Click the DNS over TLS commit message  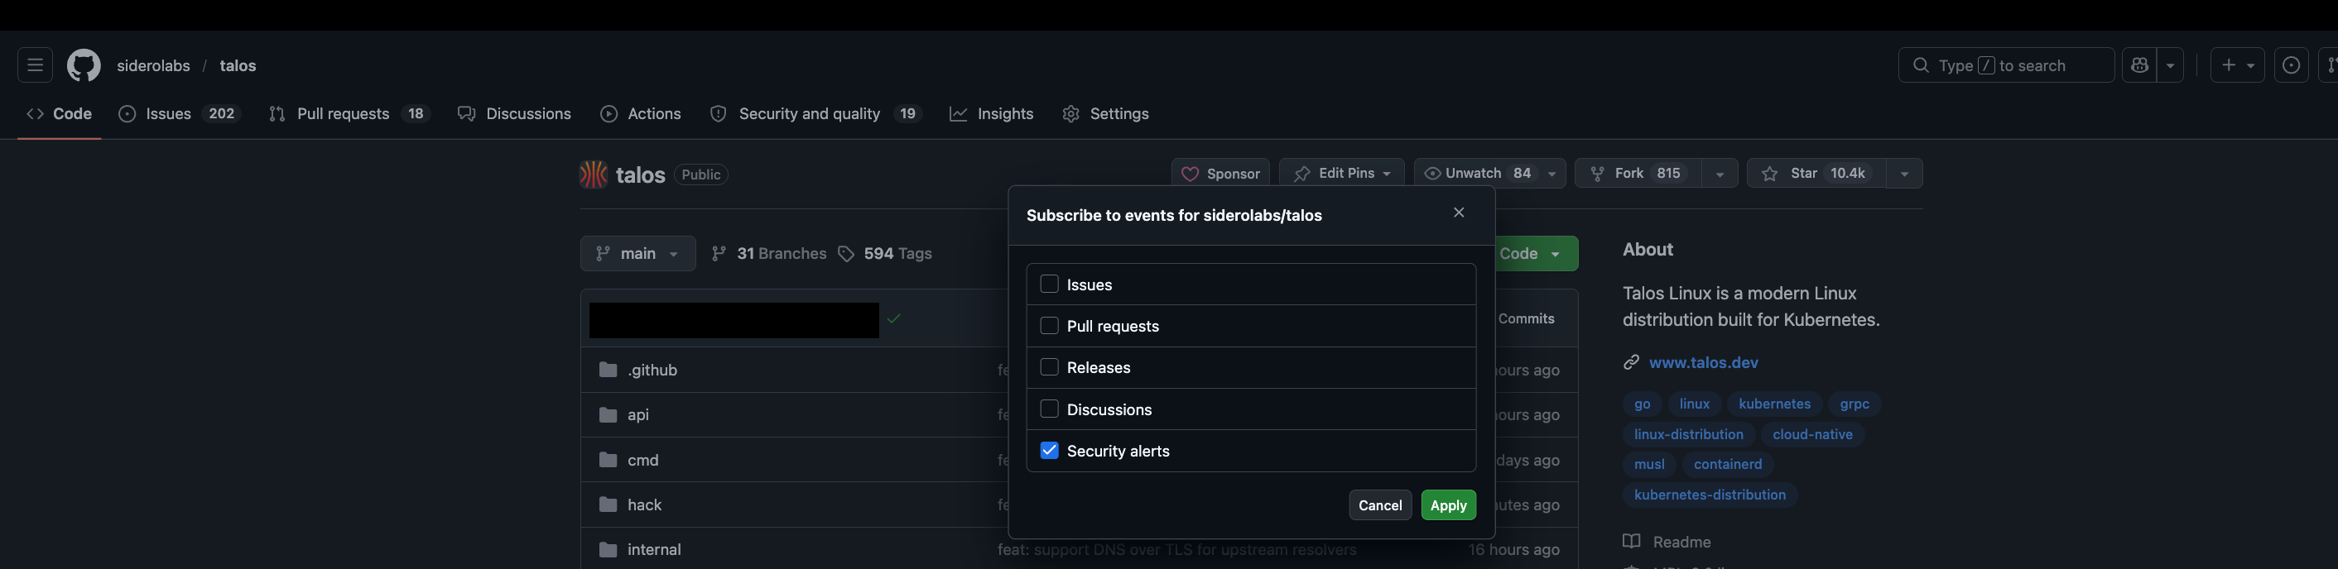pos(1177,549)
